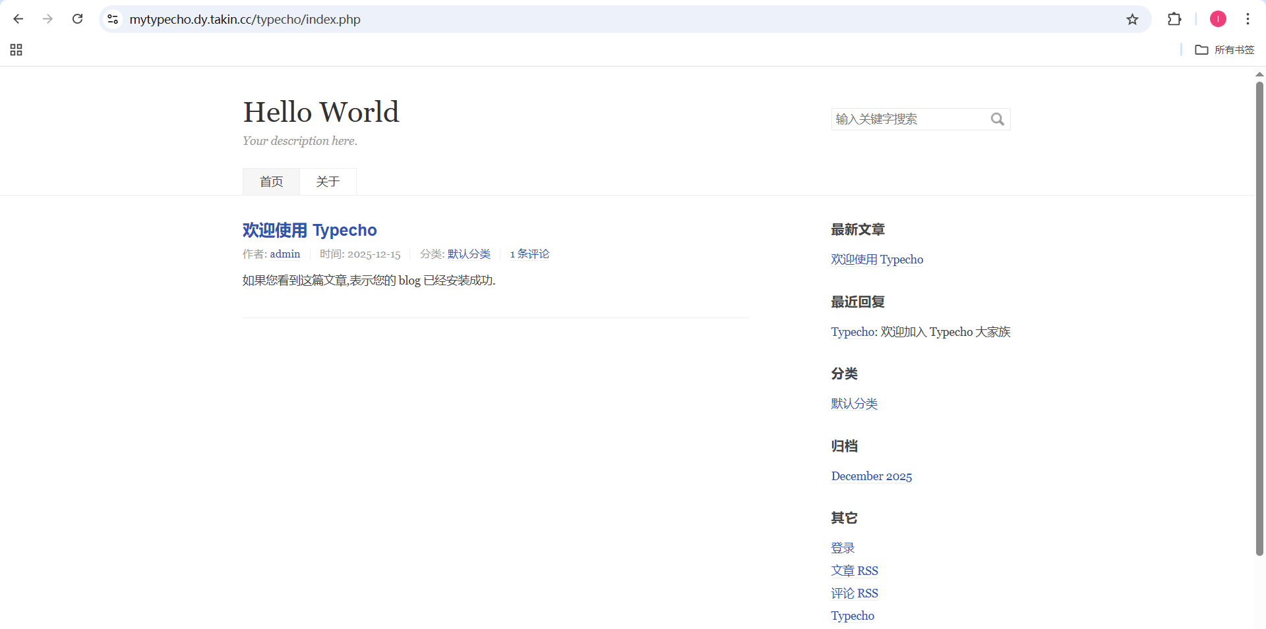Image resolution: width=1266 pixels, height=629 pixels.
Task: Click the profile avatar in browser toolbar
Action: point(1217,19)
